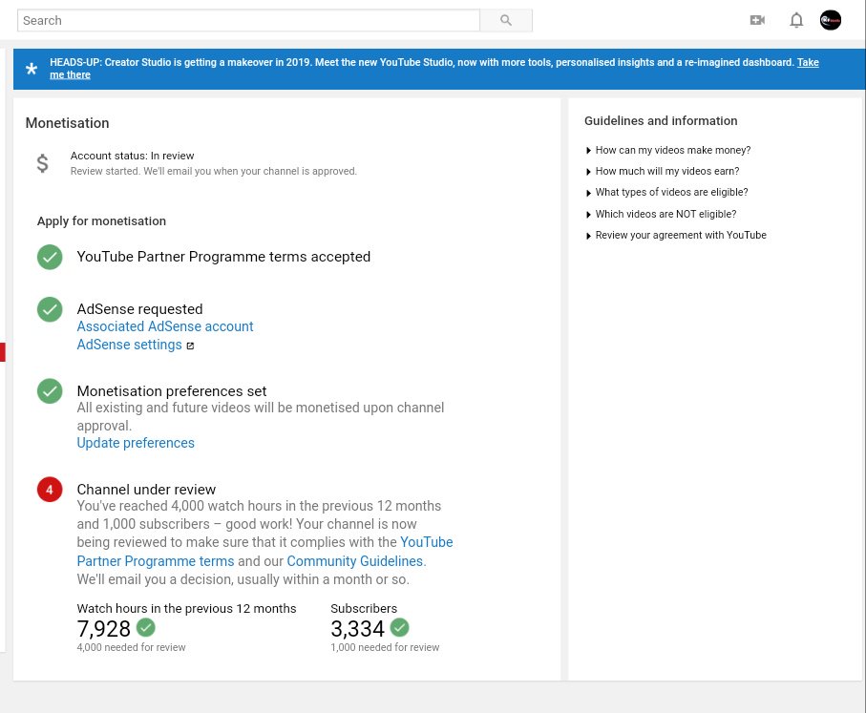Screen dimensions: 866x713
Task: Click the 7,928 watch hours value
Action: [x=104, y=628]
